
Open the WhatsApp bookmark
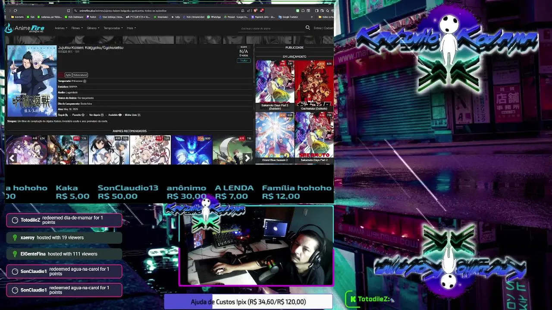(x=214, y=17)
